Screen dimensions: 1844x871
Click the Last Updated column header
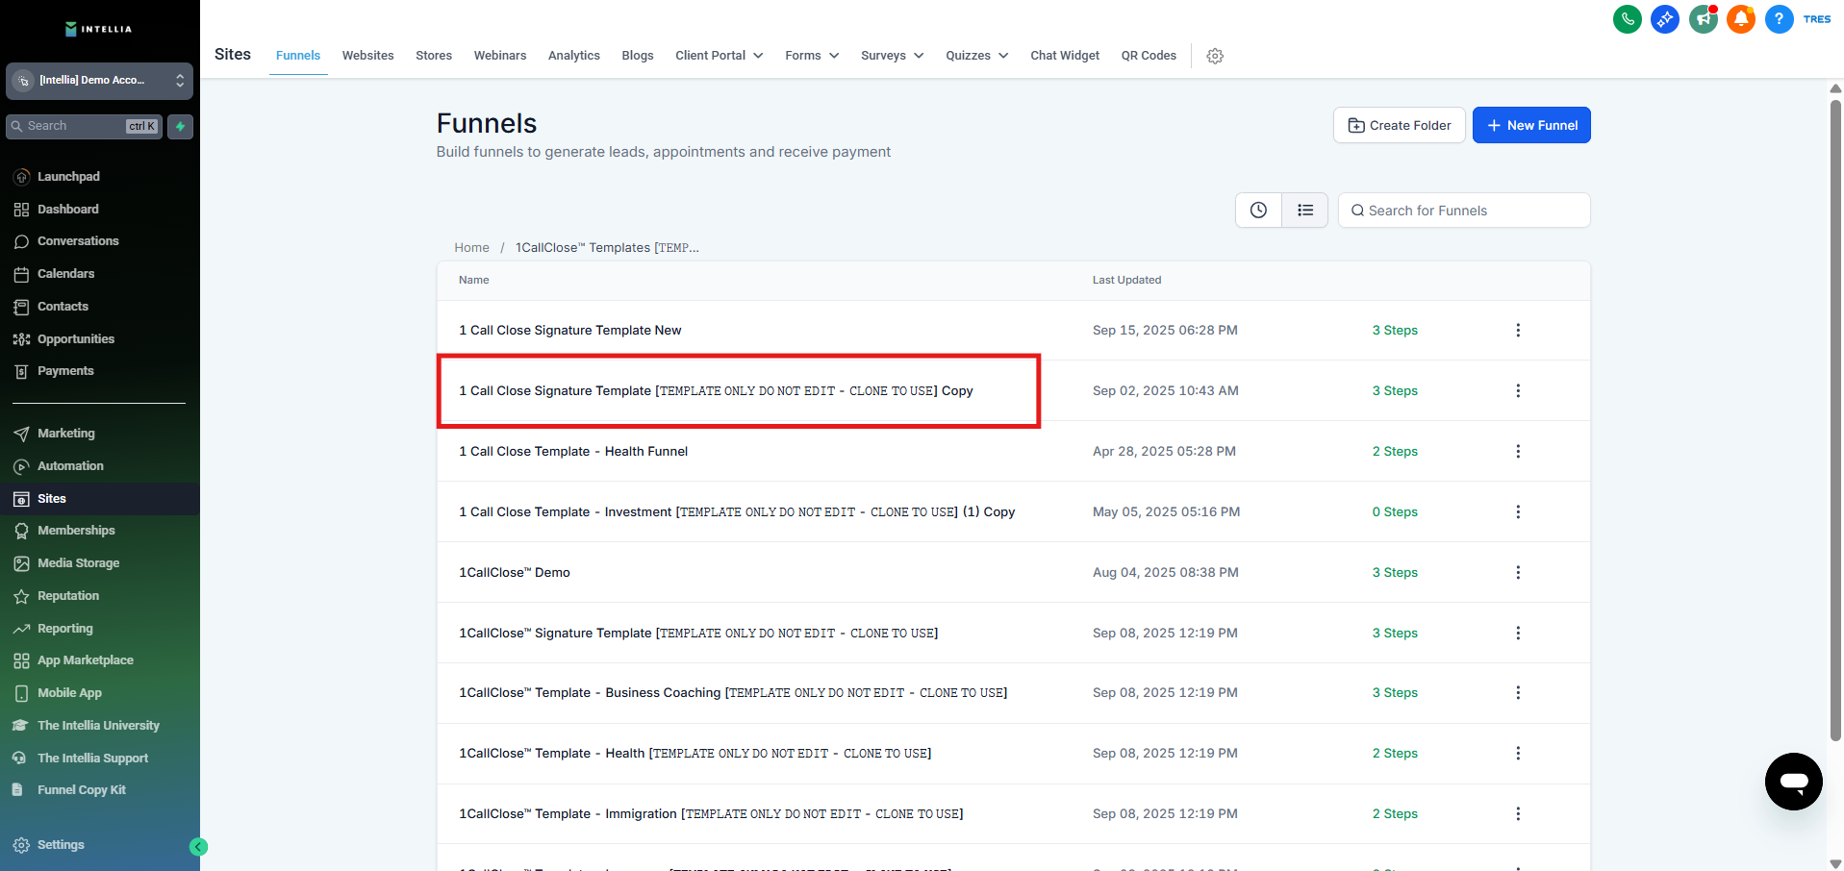[1126, 281]
